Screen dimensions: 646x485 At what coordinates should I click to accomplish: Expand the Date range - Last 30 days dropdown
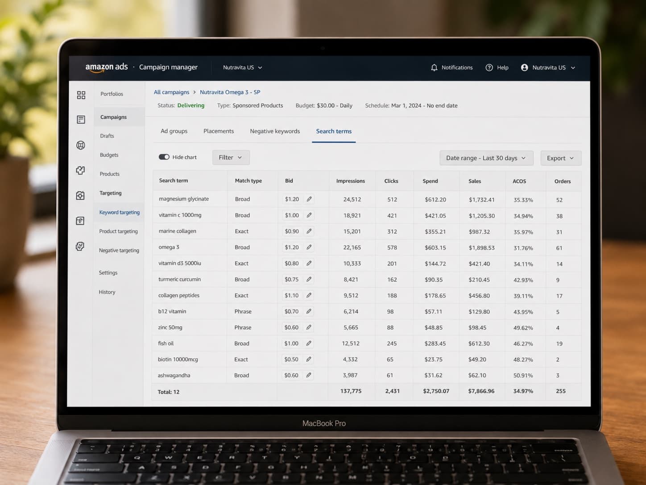pos(486,158)
